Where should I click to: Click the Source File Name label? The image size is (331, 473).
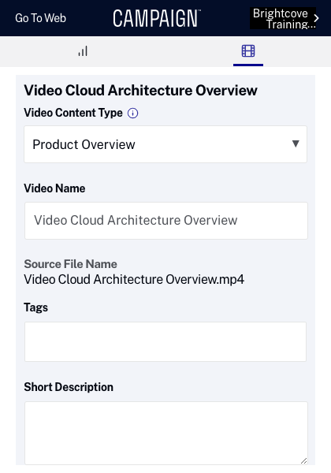click(x=71, y=264)
